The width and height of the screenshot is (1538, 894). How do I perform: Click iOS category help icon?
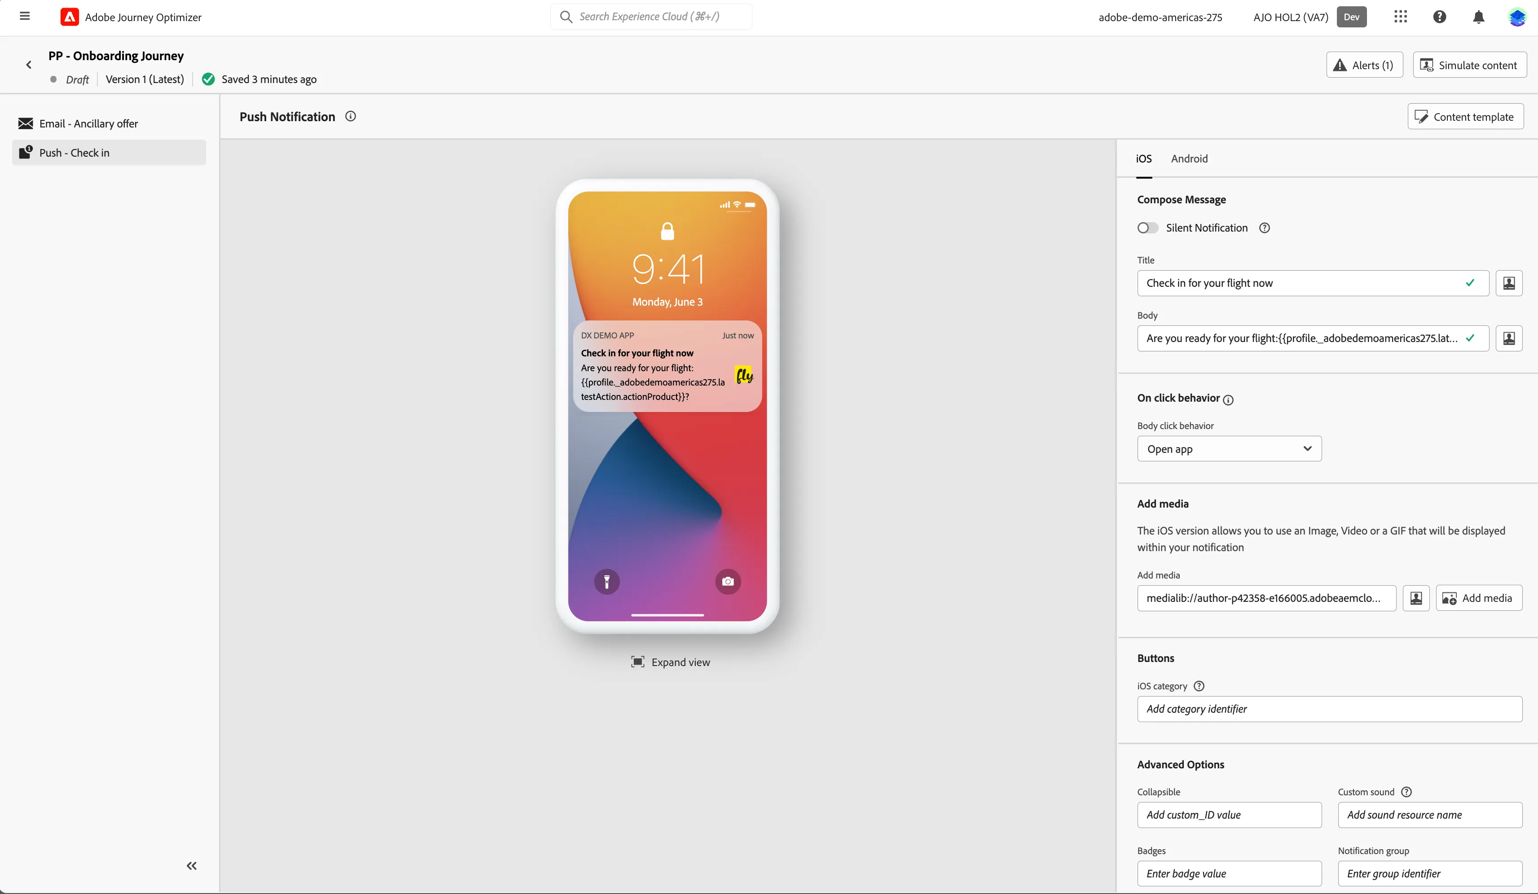(1199, 686)
